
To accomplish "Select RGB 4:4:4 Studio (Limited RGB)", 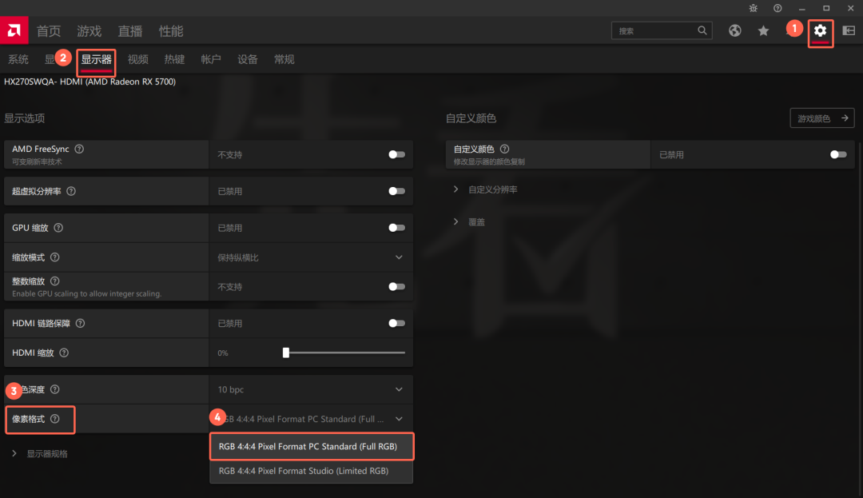I will pyautogui.click(x=312, y=471).
